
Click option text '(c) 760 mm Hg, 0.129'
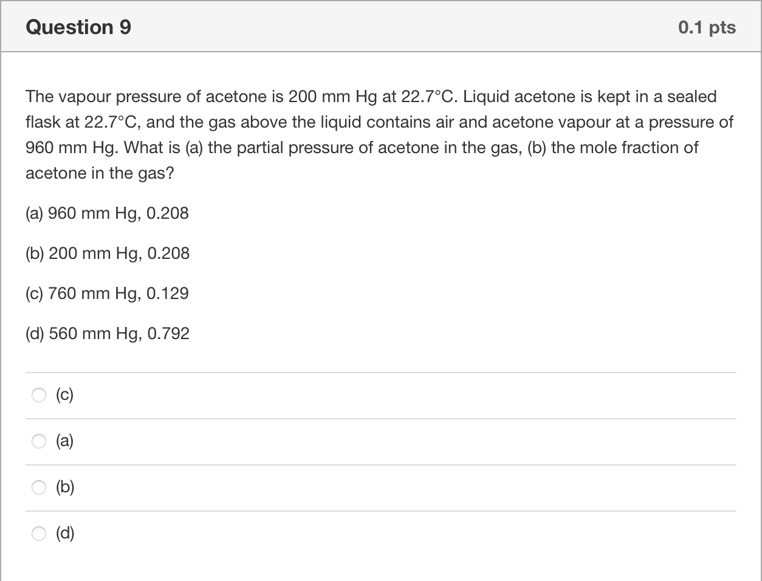107,294
